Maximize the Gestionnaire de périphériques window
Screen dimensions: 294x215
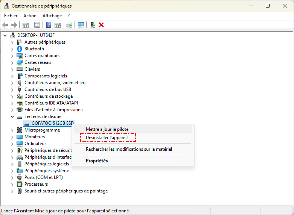[268, 6]
